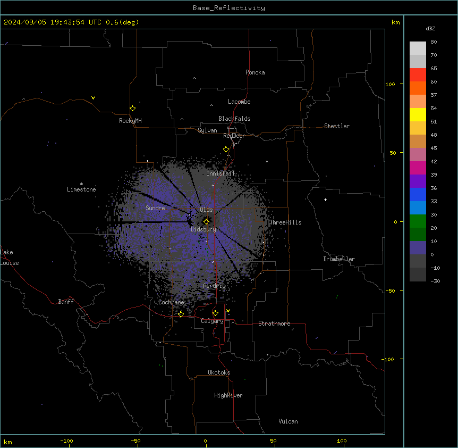The image size is (458, 448).
Task: Click the Limestone label
Action: [x=81, y=189]
